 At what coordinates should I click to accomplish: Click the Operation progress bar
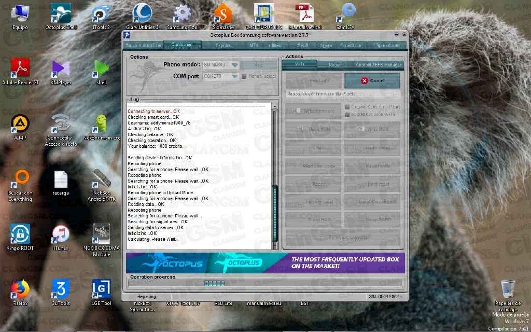point(265,283)
